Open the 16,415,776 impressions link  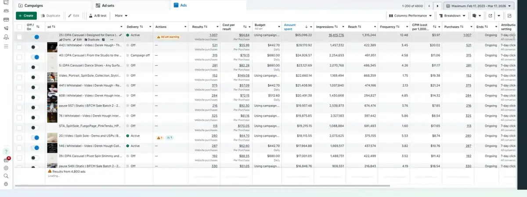(x=336, y=35)
